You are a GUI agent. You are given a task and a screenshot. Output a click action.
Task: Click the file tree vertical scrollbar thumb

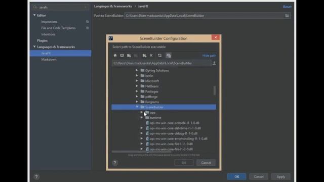click(x=215, y=90)
